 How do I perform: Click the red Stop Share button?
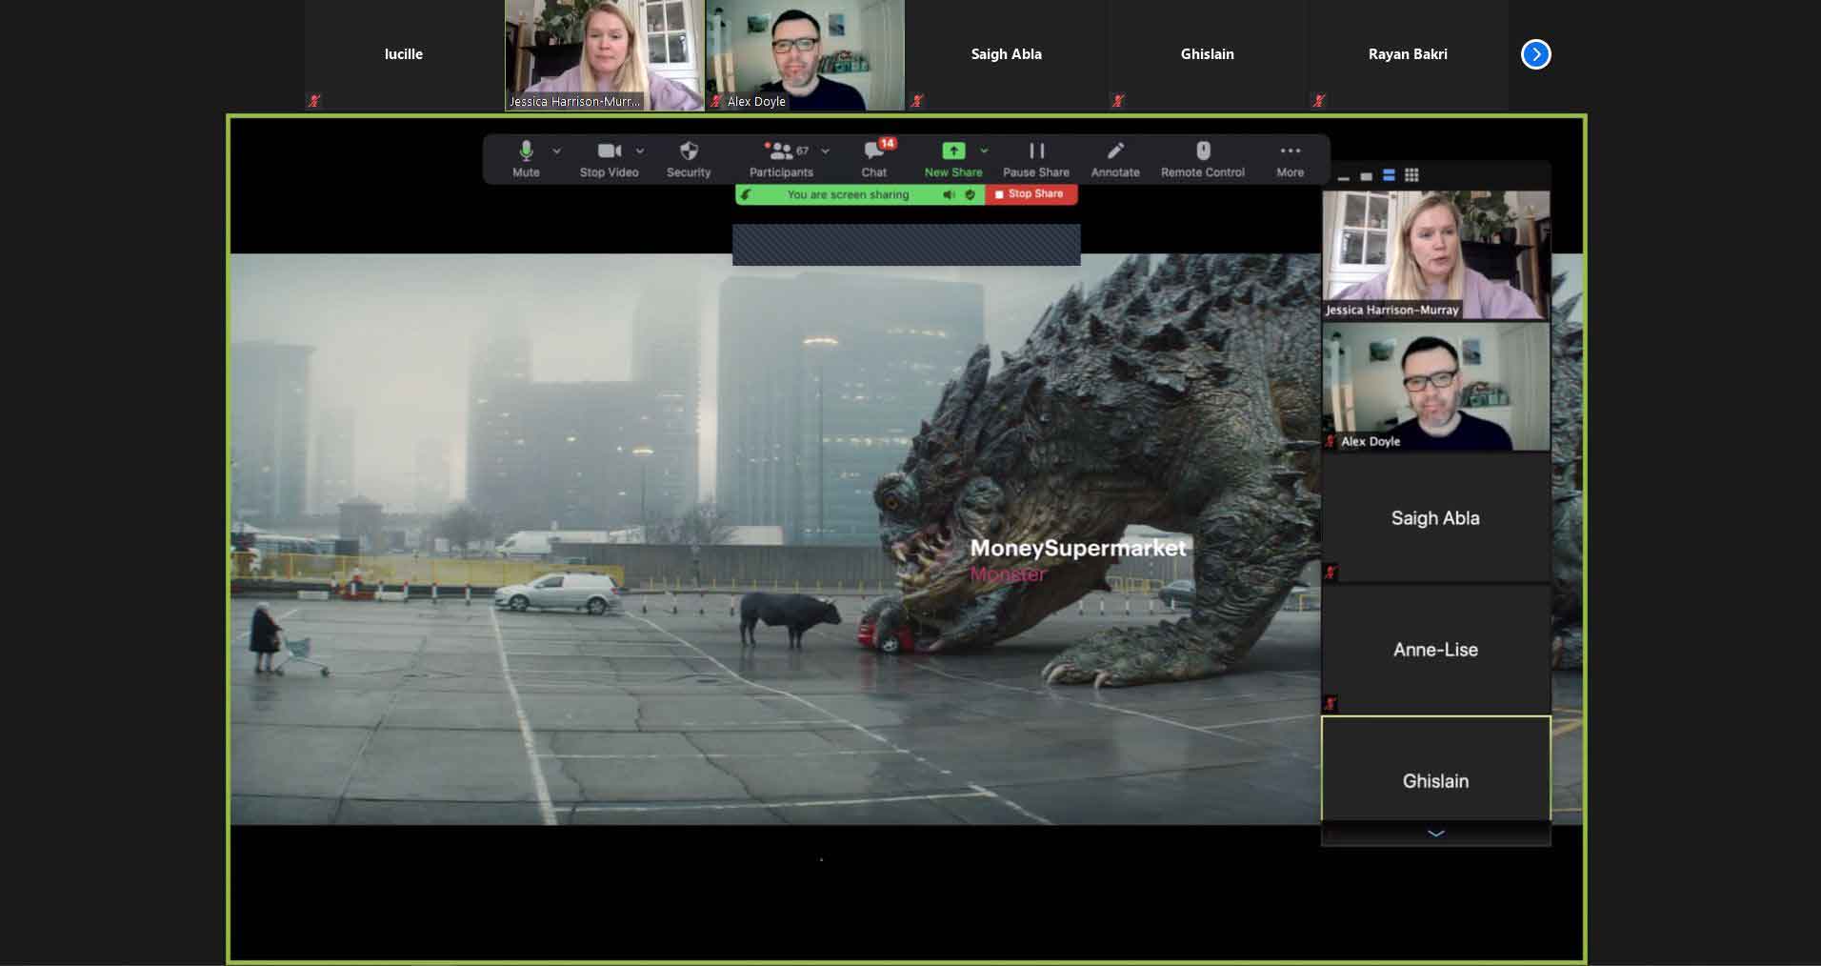(x=1031, y=194)
